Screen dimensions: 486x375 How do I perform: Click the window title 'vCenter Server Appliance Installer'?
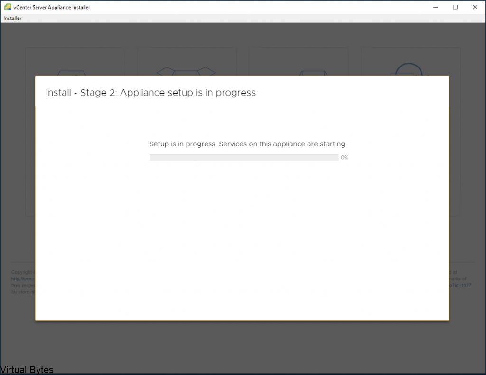pos(52,7)
